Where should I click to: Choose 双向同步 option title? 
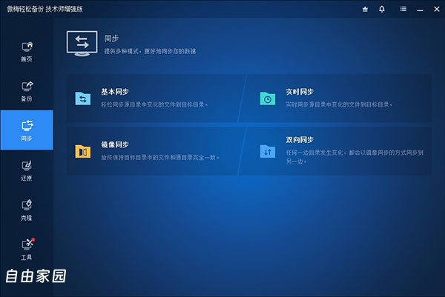[x=300, y=140]
